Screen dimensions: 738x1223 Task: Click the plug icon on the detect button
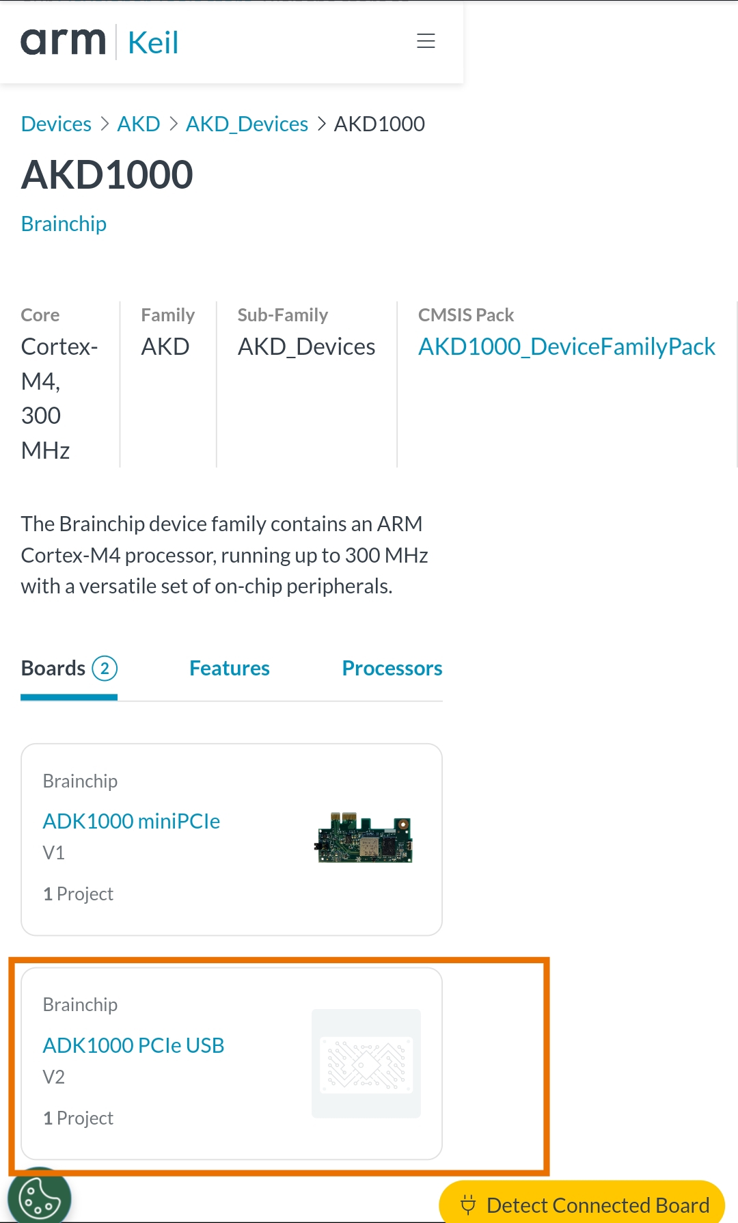468,1205
